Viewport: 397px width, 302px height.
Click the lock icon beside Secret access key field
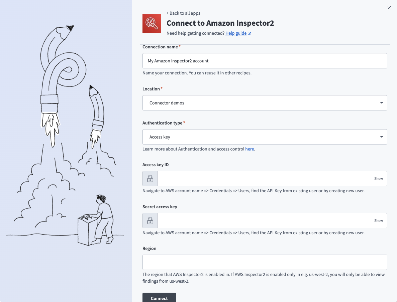(x=150, y=220)
